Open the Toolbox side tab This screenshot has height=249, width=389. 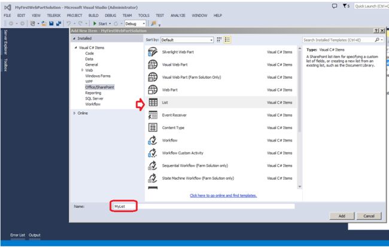6,65
